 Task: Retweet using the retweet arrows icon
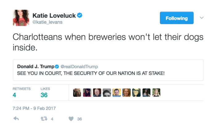[44, 119]
